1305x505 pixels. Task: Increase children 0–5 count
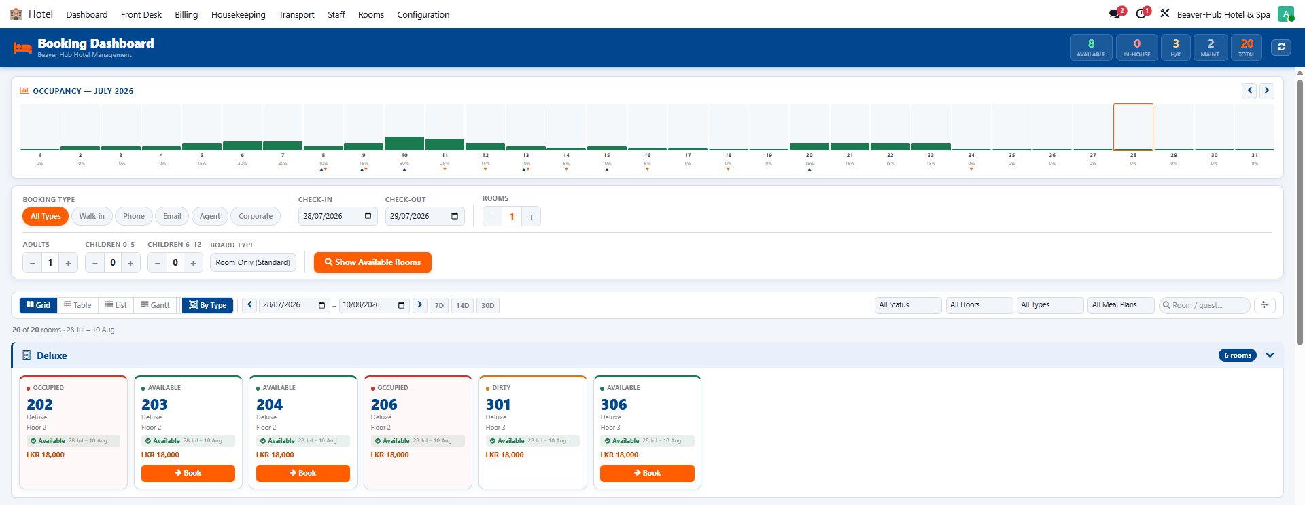tap(130, 262)
